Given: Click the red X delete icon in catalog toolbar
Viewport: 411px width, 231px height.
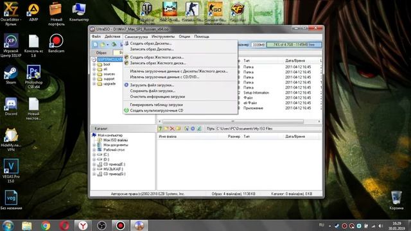Looking at the screenshot, I should pyautogui.click(x=172, y=128).
